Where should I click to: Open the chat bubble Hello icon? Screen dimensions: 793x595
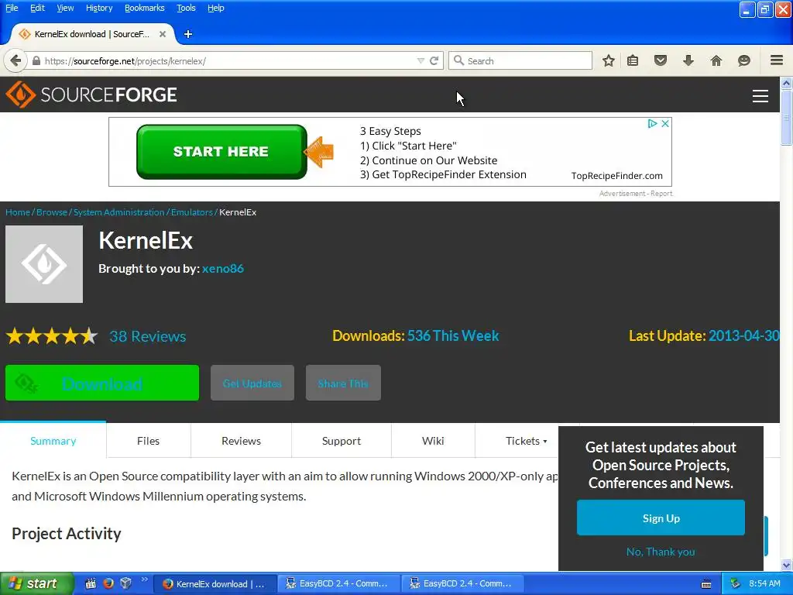[744, 60]
